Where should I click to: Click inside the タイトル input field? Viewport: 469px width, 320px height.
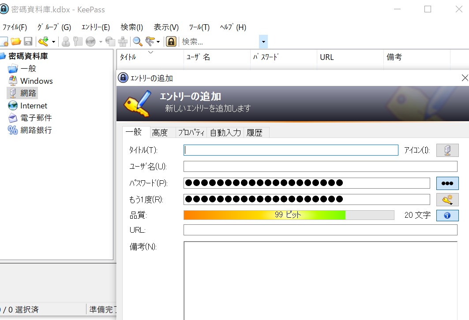[x=290, y=150]
